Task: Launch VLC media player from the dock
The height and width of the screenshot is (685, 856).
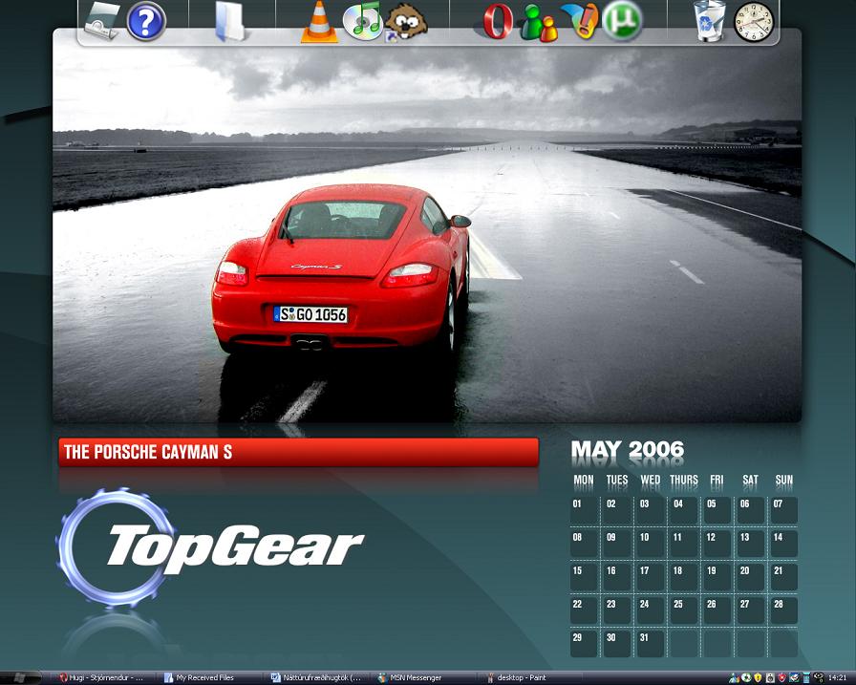Action: click(319, 22)
